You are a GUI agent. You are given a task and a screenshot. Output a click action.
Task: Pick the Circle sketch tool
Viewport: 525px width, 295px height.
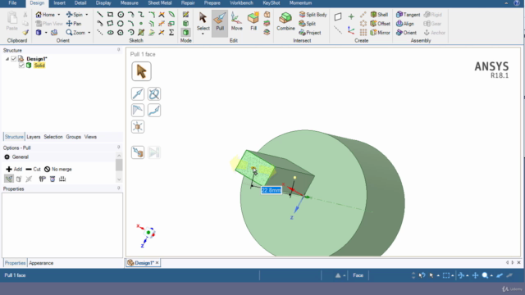click(121, 15)
